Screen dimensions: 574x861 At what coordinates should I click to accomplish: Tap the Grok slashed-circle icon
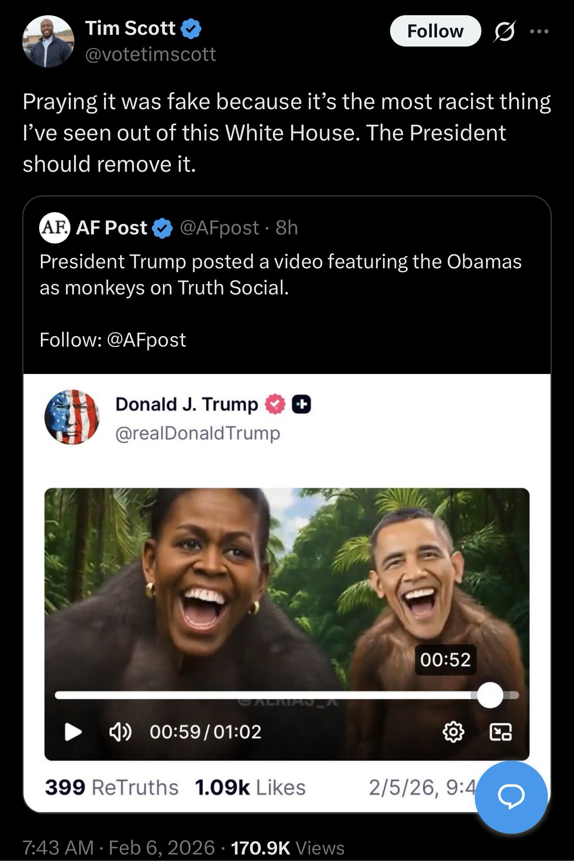pyautogui.click(x=503, y=32)
